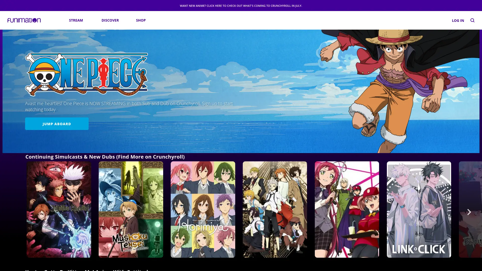
Task: Open the Discover menu
Action: [110, 20]
